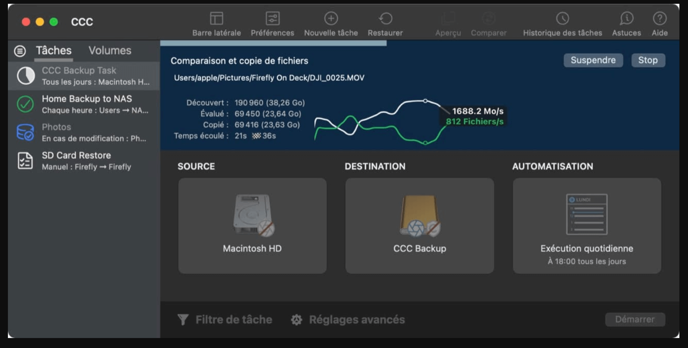688x348 pixels.
Task: Click the Photos task database icon
Action: [24, 132]
